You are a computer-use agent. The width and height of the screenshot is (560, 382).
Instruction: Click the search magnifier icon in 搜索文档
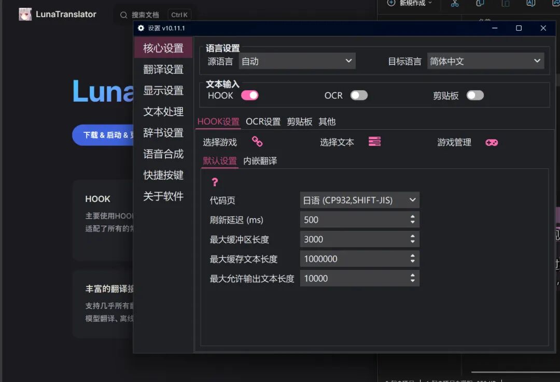click(123, 15)
